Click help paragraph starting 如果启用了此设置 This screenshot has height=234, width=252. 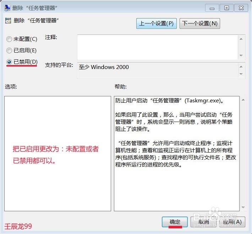pyautogui.click(x=174, y=122)
